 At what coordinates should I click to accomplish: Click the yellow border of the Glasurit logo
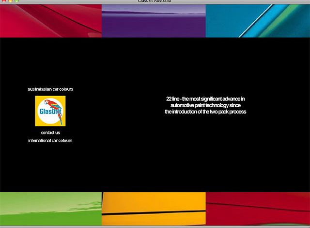pyautogui.click(x=37, y=111)
